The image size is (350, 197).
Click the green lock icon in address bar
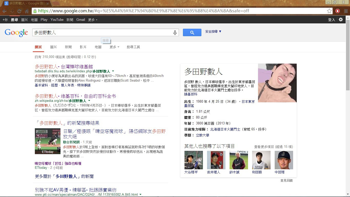tap(35, 11)
